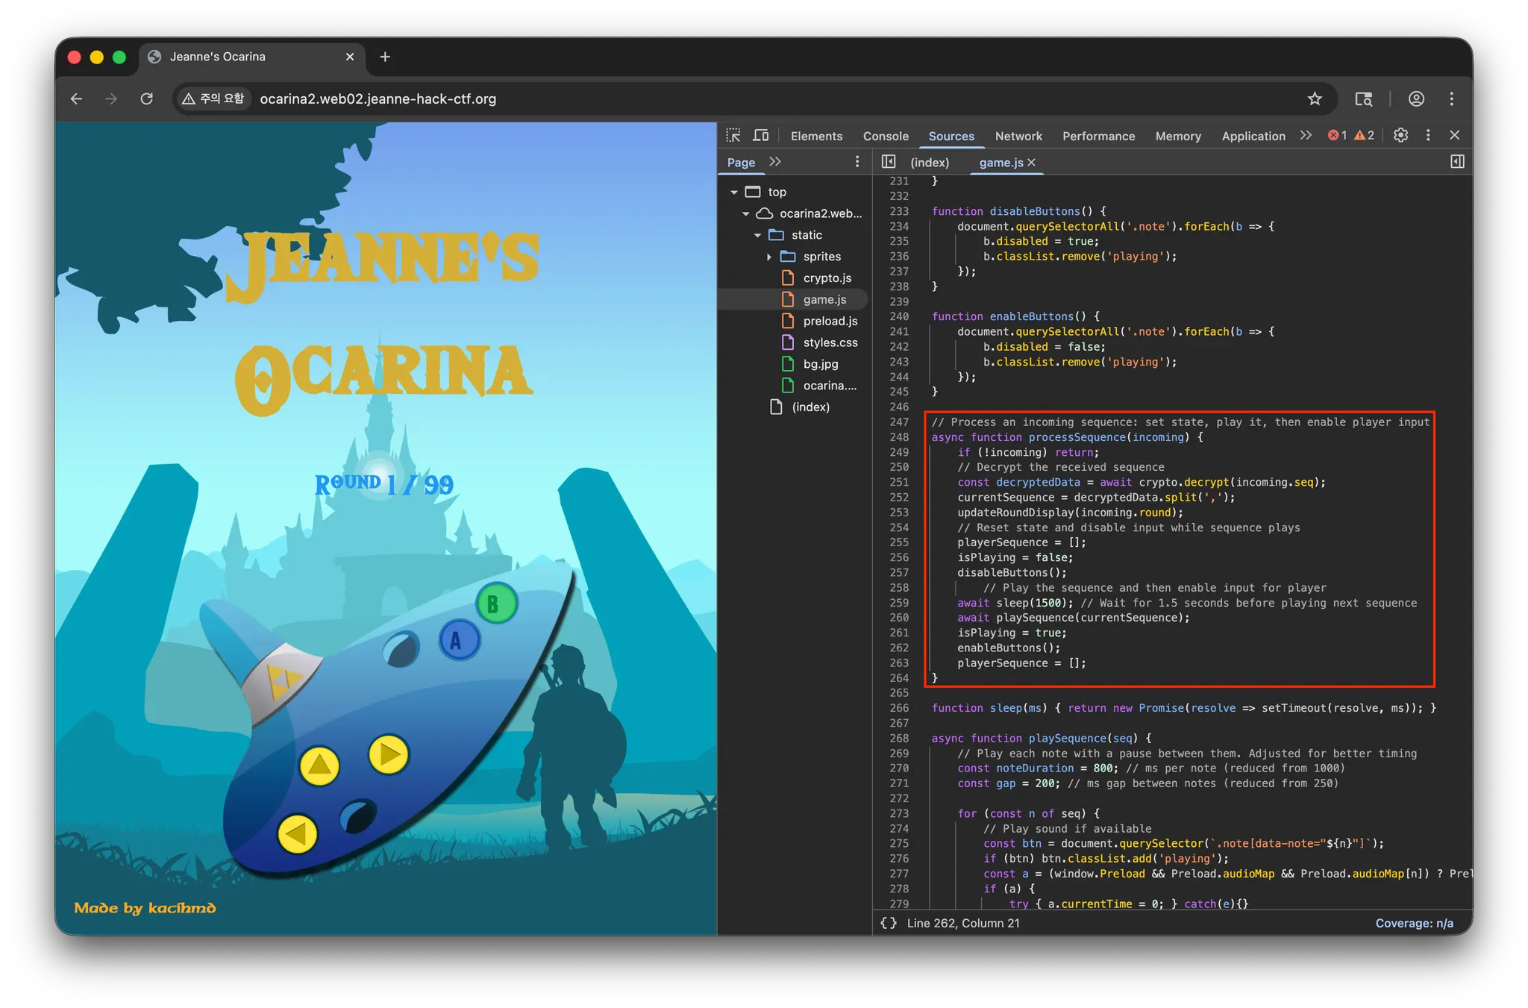Image resolution: width=1528 pixels, height=1008 pixels.
Task: Switch to the Network tab
Action: pos(1018,136)
